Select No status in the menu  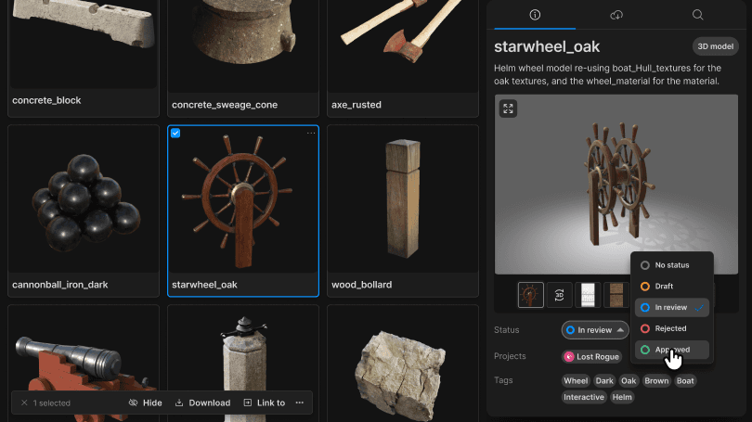671,265
